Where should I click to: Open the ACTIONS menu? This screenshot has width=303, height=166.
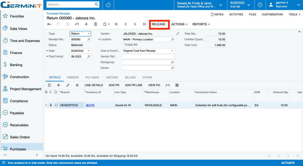click(179, 24)
